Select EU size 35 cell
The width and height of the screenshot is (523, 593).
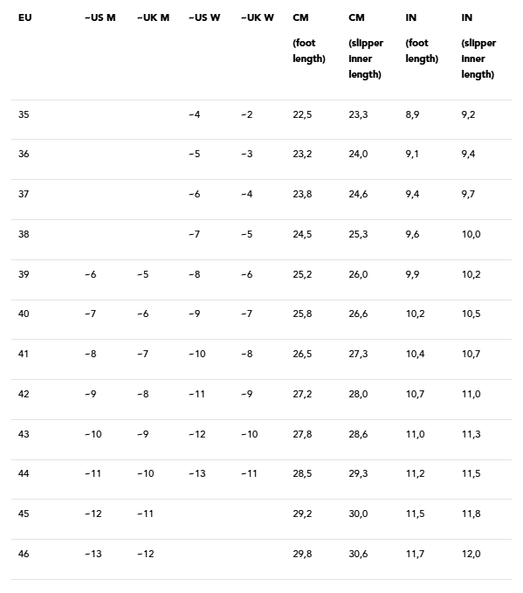pos(24,114)
